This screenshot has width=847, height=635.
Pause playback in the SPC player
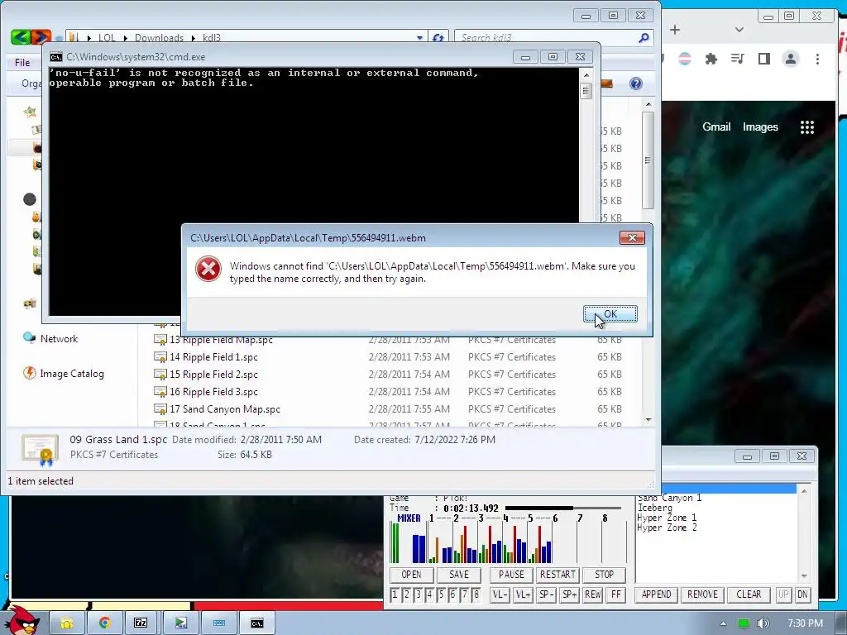point(511,575)
